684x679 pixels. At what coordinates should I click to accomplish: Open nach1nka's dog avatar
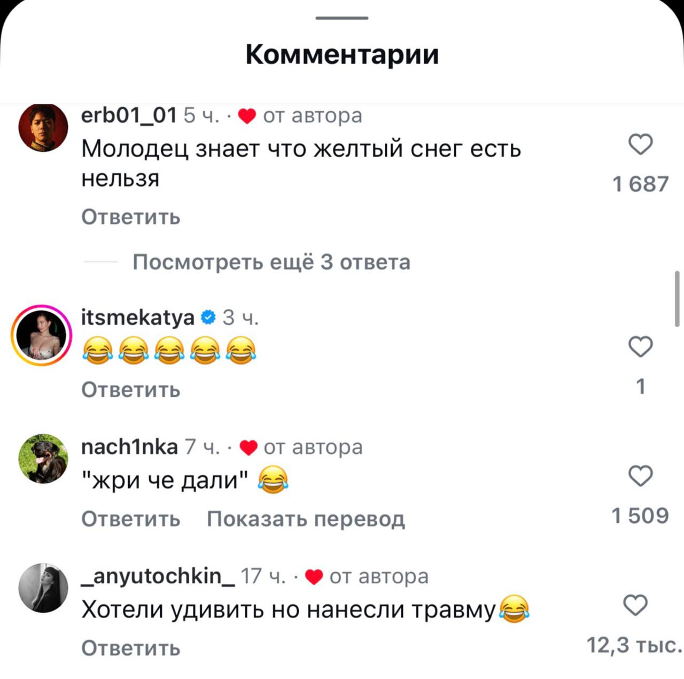tap(43, 459)
